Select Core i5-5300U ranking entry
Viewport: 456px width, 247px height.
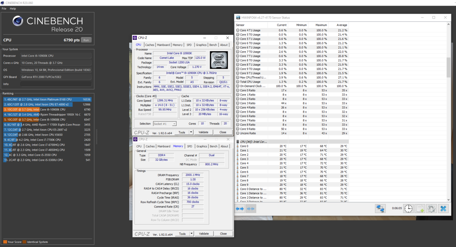tap(47, 160)
